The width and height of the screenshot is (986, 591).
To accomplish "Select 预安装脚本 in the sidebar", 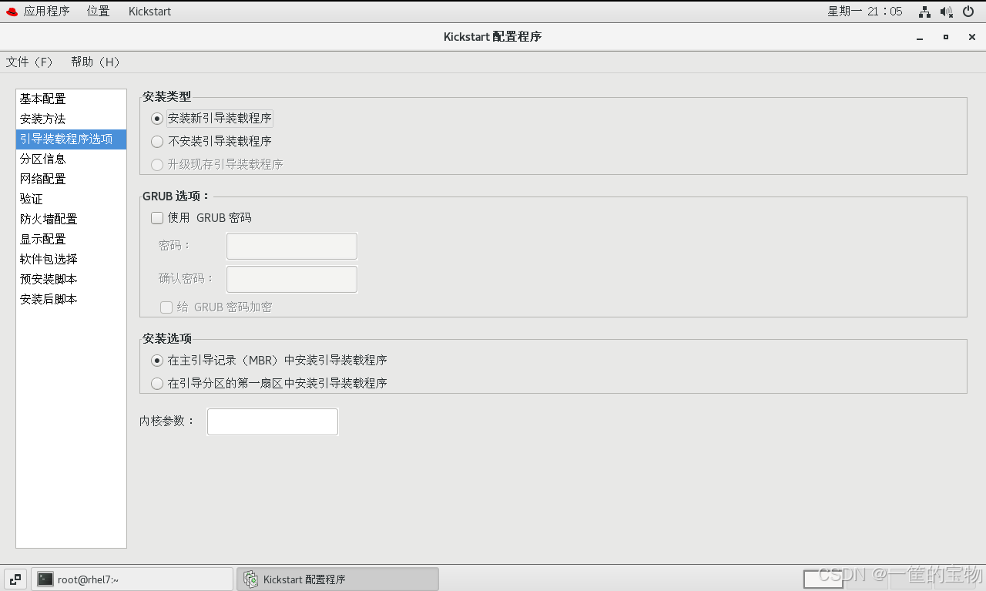I will coord(71,279).
